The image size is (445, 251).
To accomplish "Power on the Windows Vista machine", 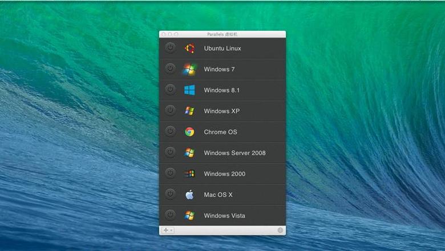I will 170,215.
